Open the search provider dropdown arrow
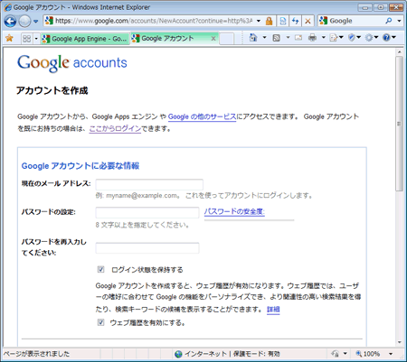Screen dimensions: 407x362 (x=399, y=21)
